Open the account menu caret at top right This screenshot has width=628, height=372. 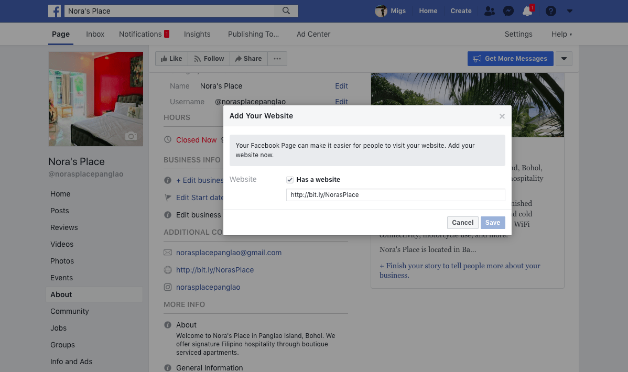(569, 10)
